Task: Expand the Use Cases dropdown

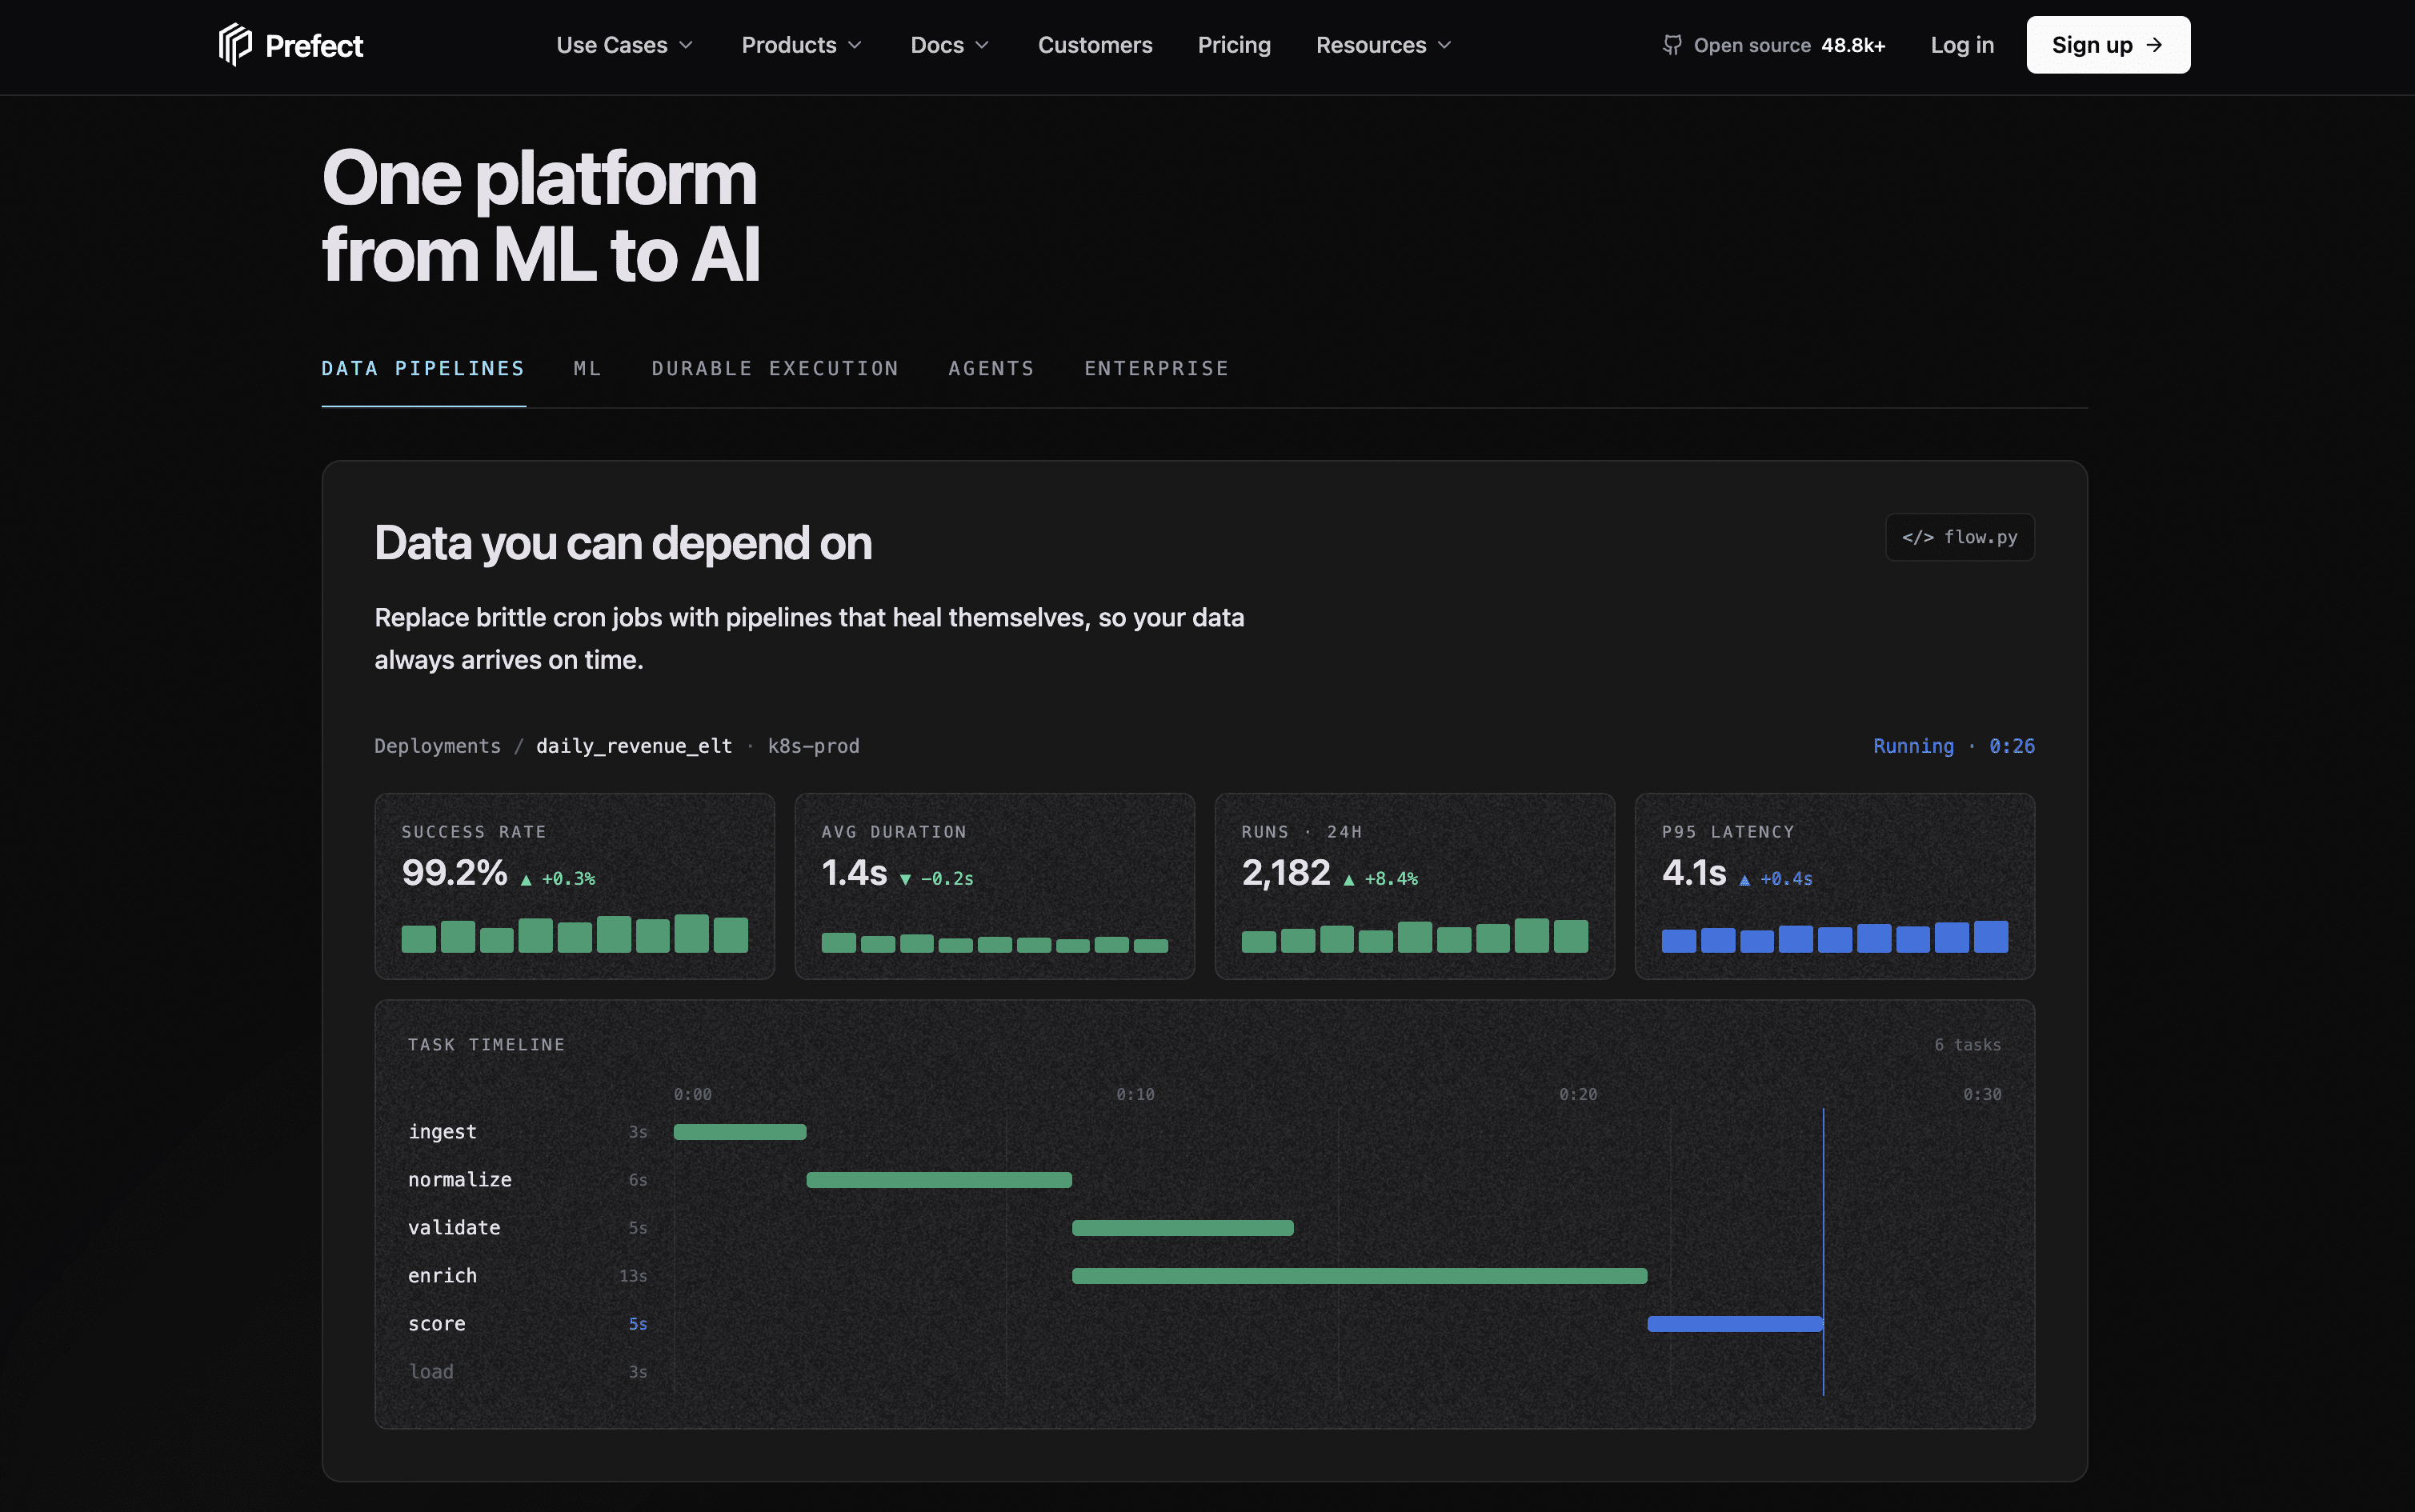Action: [624, 45]
